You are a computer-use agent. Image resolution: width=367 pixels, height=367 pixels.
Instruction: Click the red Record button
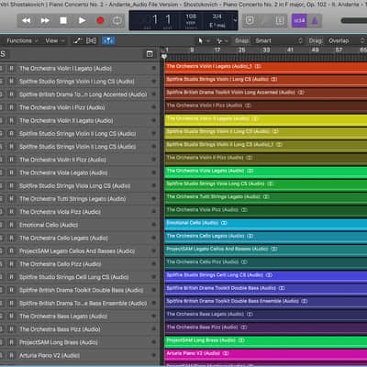(100, 20)
